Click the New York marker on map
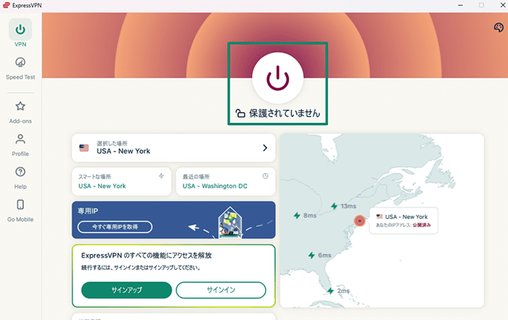 (358, 221)
